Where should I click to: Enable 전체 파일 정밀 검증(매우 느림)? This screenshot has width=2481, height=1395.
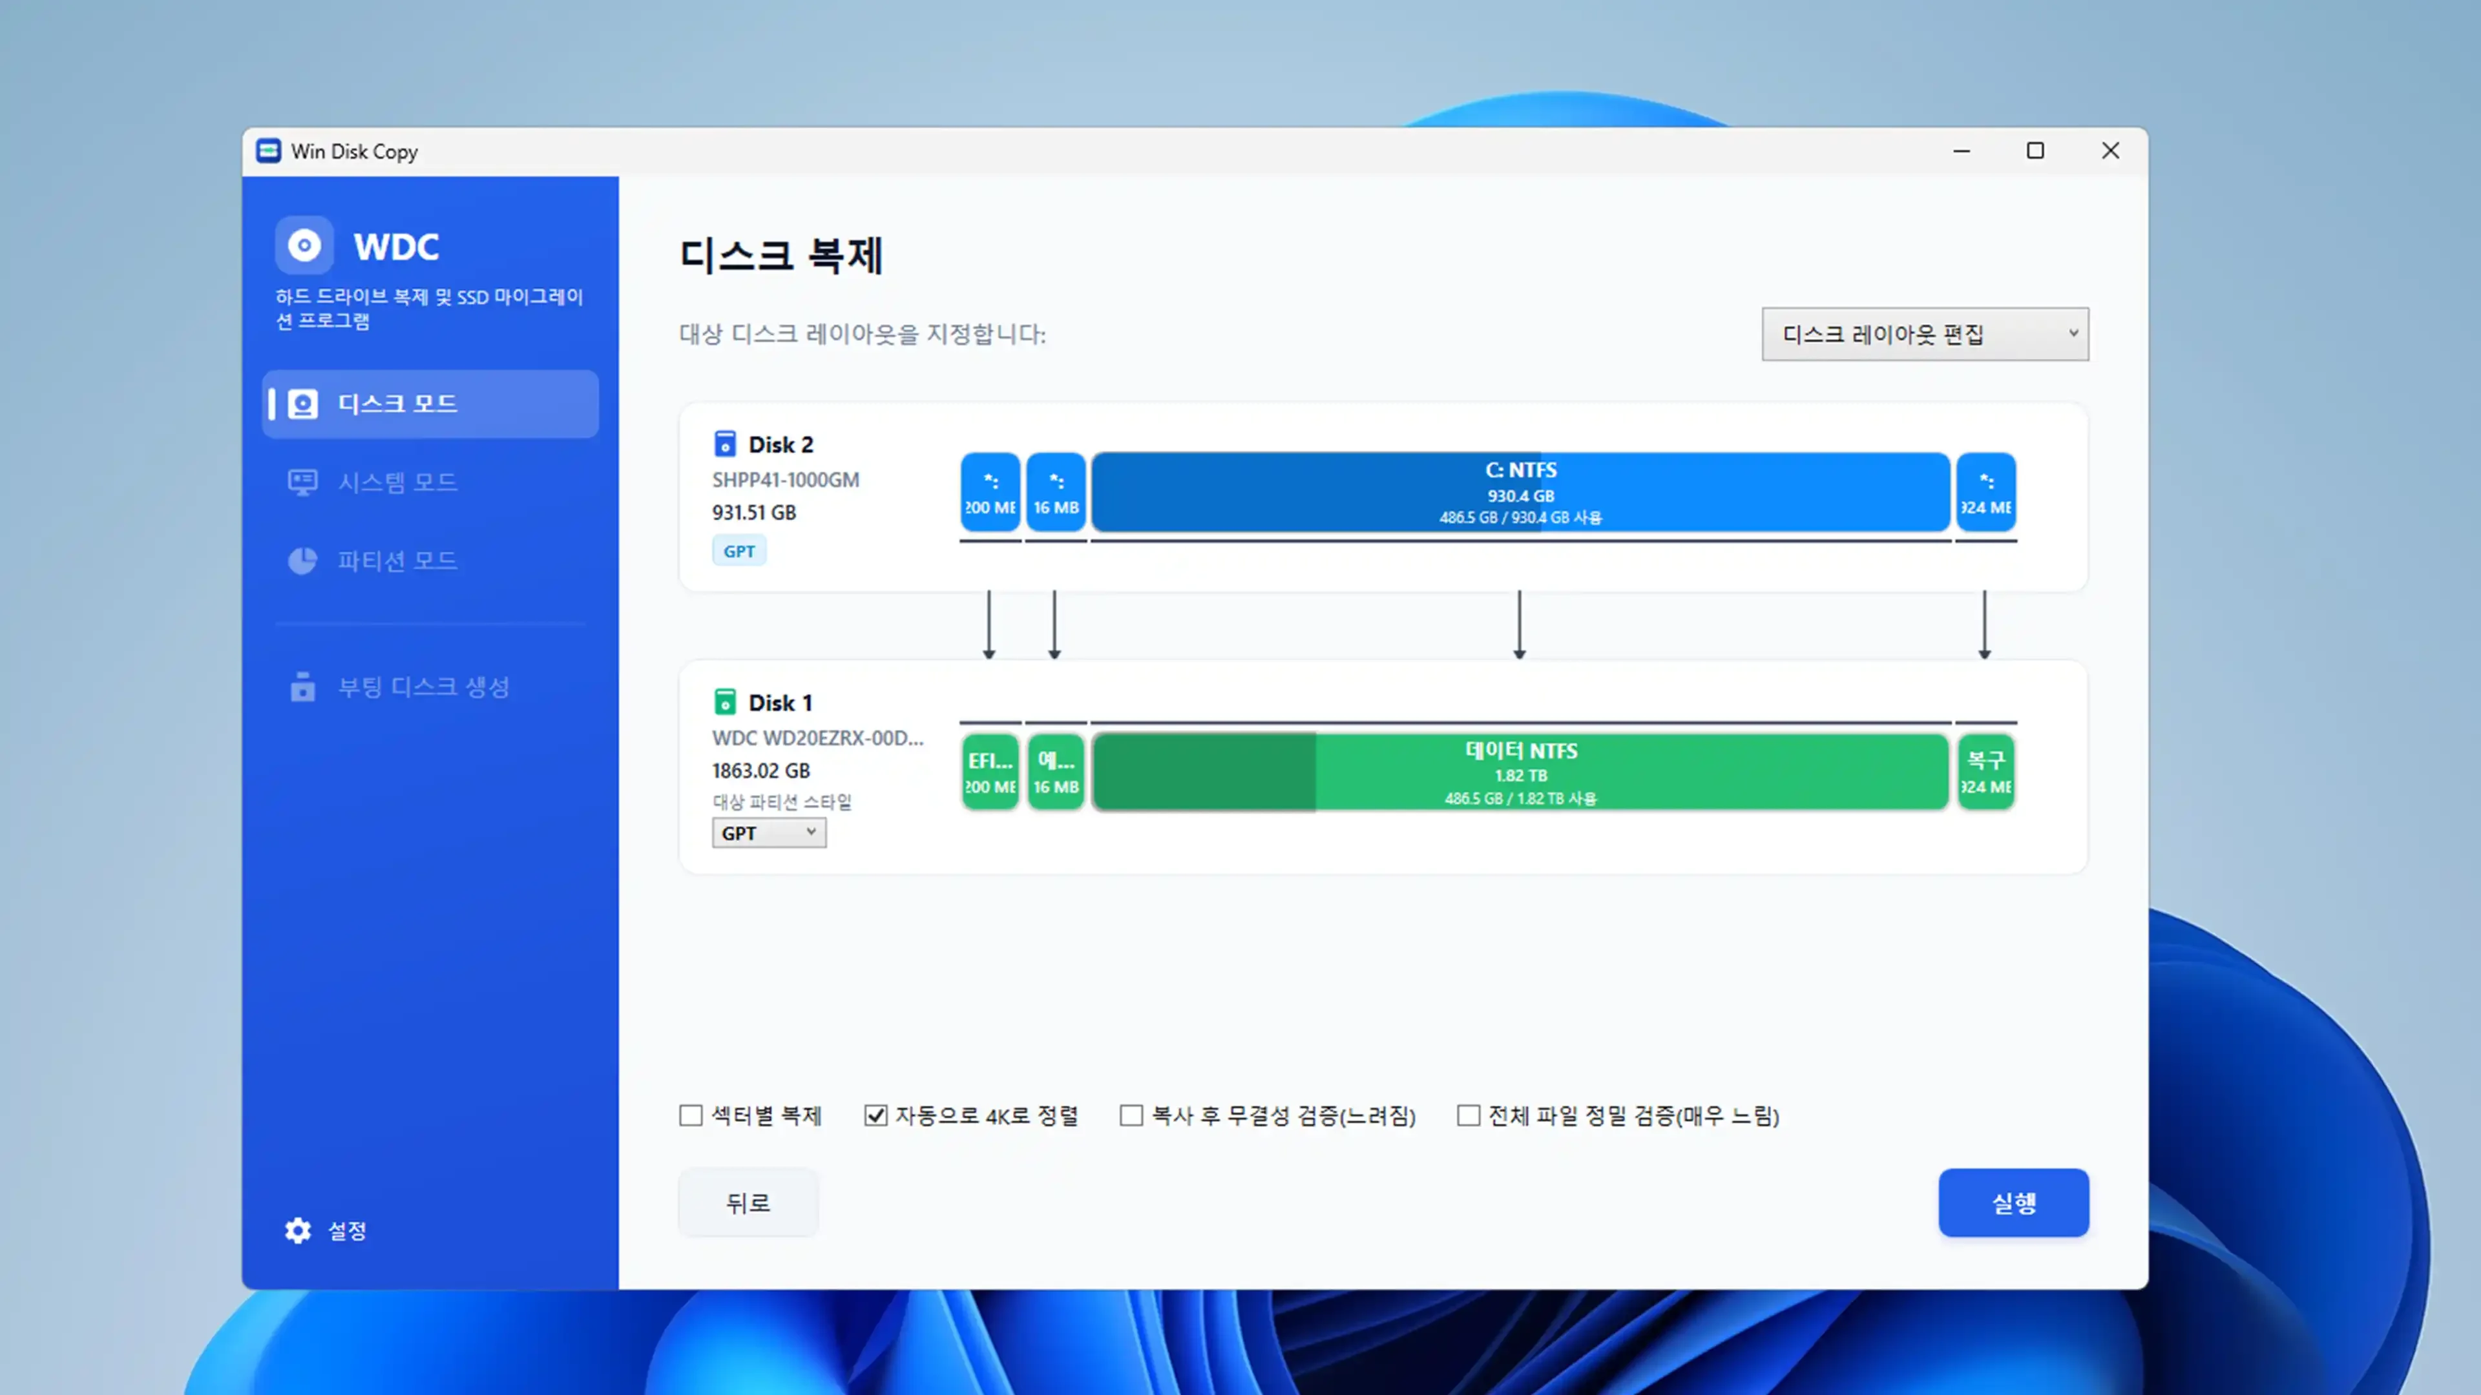1468,1115
